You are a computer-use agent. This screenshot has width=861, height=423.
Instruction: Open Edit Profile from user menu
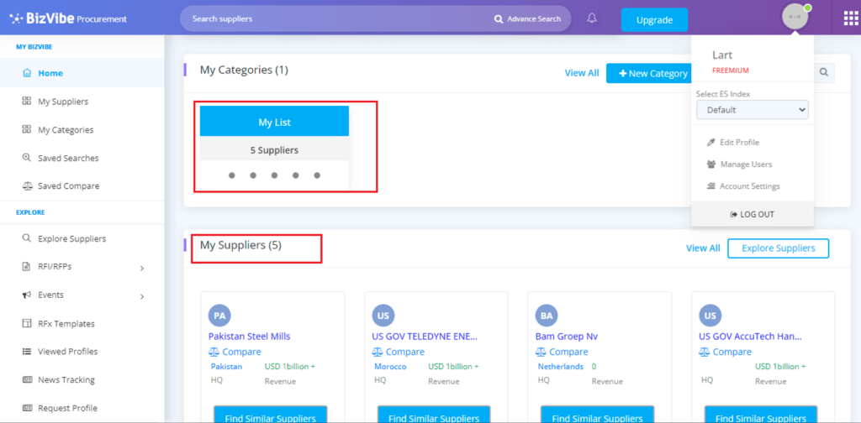739,143
